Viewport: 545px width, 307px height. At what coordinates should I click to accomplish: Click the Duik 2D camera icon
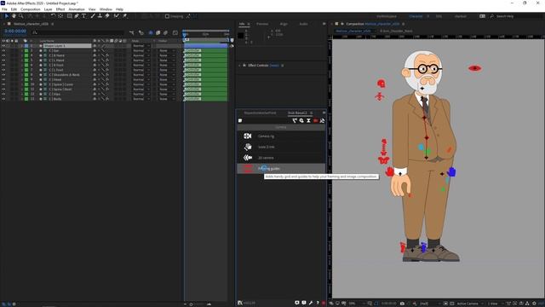pos(248,158)
